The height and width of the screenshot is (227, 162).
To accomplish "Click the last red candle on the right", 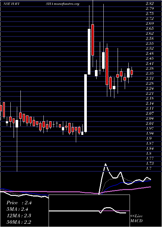I will pos(132,72).
